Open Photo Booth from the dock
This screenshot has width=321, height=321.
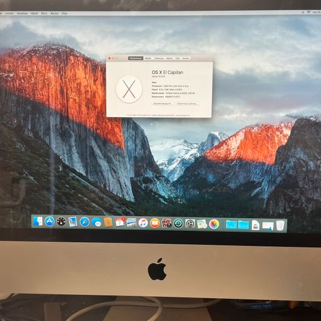click(167, 223)
